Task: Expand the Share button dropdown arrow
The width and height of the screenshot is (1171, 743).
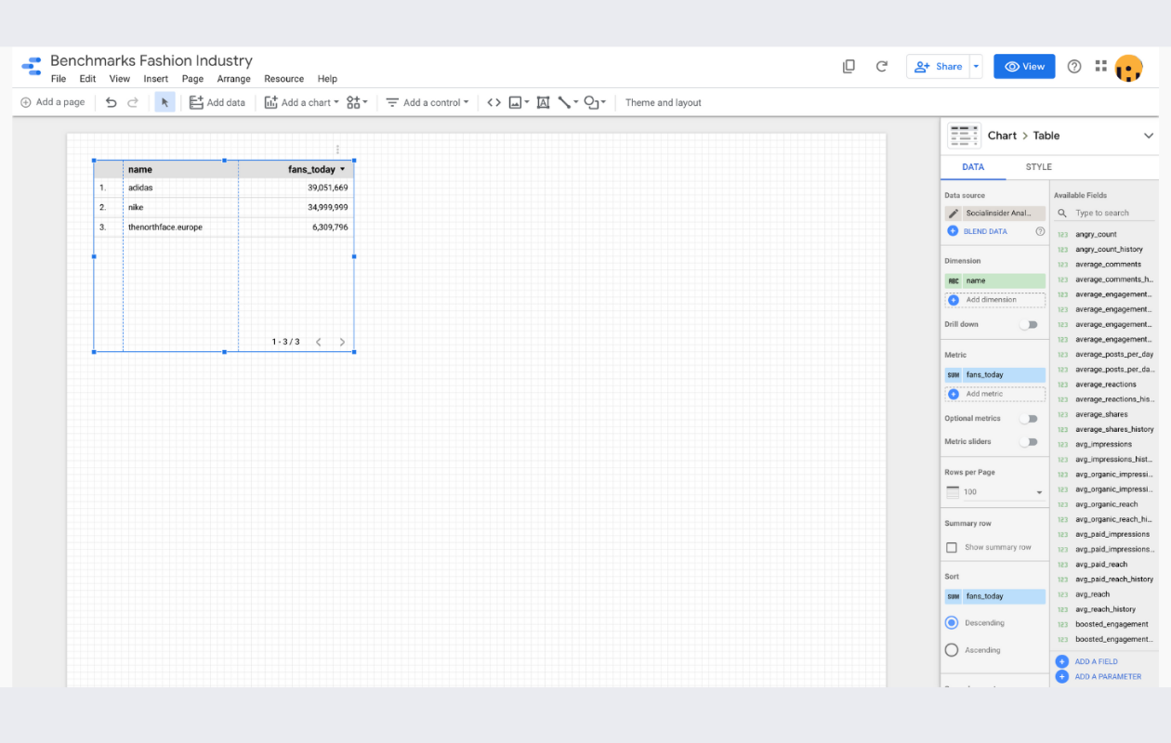Action: click(976, 66)
